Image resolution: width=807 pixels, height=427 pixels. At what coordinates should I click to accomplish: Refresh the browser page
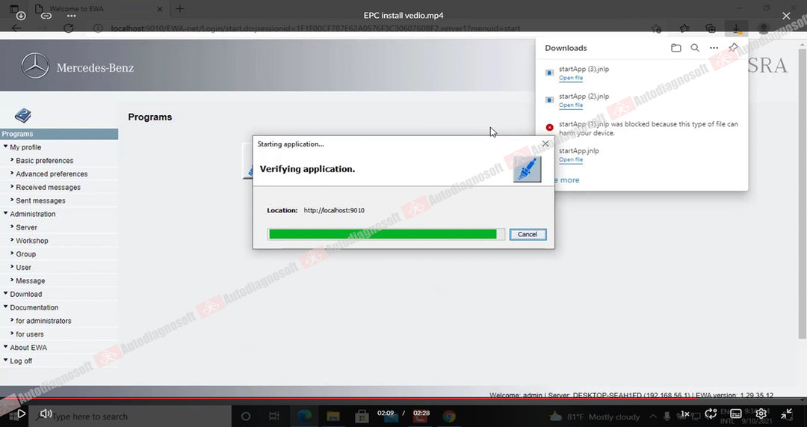click(69, 28)
